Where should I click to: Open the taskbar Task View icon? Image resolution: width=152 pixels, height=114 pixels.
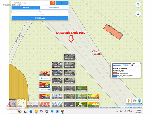point(25,111)
